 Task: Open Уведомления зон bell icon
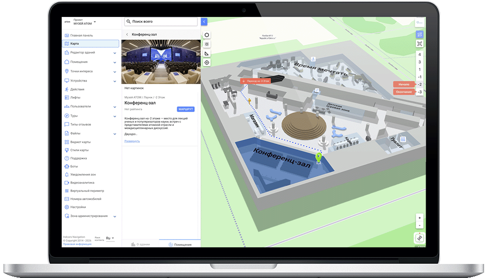click(x=66, y=174)
